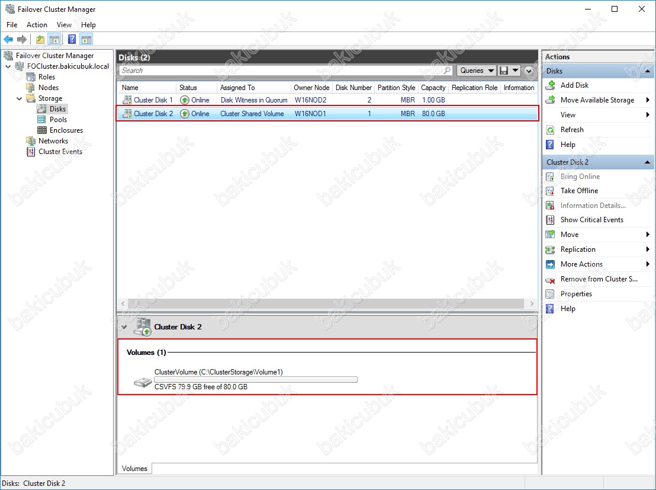
Task: Click into the Search input field
Action: click(x=282, y=71)
